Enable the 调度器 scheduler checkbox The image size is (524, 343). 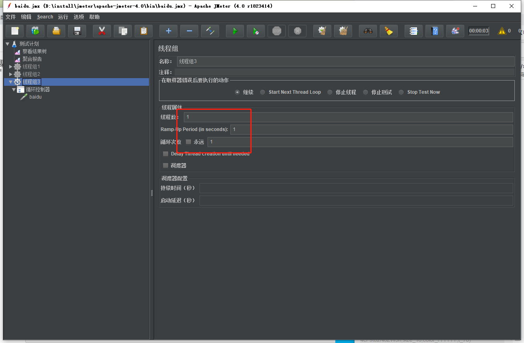coord(165,165)
